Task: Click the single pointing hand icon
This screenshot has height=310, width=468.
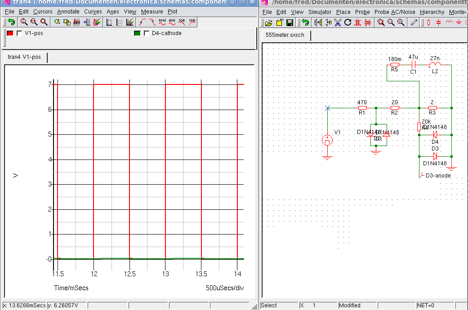Action: [x=57, y=22]
